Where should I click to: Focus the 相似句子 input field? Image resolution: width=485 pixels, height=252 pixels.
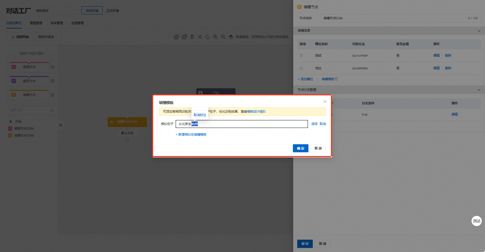click(242, 124)
